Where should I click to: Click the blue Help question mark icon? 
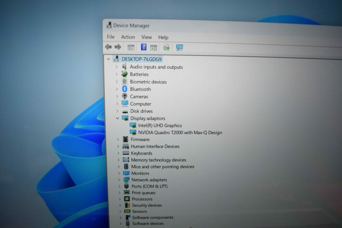click(x=144, y=47)
